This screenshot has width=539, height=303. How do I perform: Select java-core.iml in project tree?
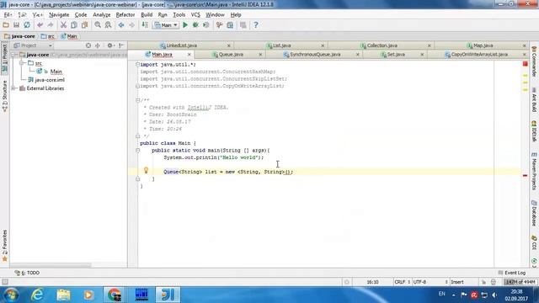click(50, 80)
